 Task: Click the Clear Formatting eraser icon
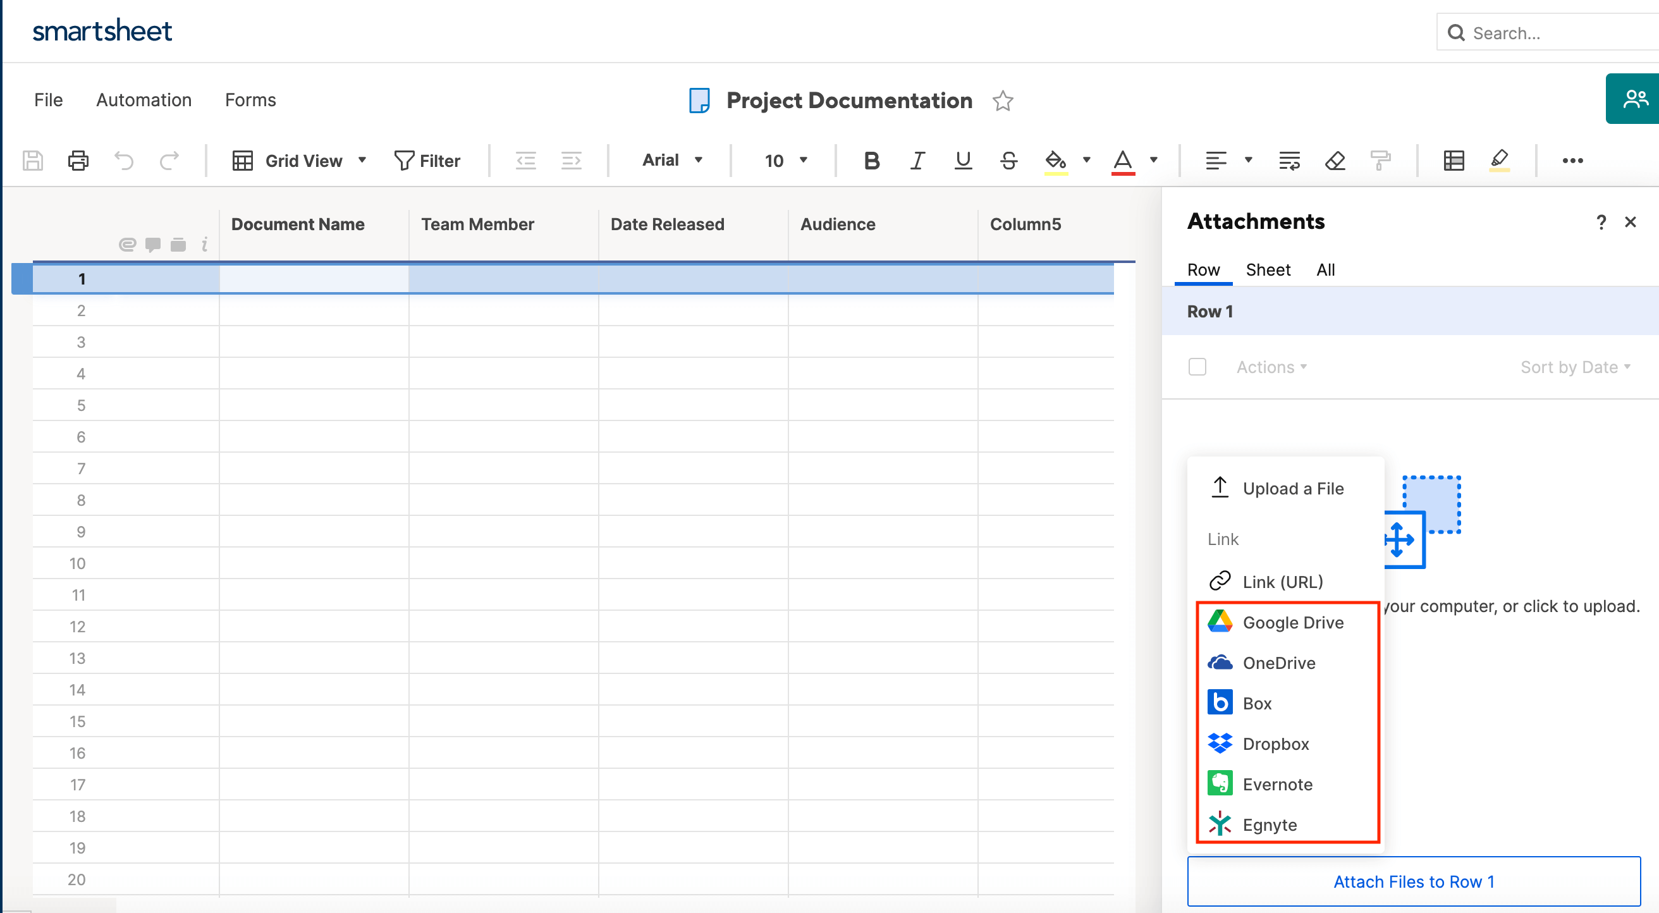tap(1335, 161)
